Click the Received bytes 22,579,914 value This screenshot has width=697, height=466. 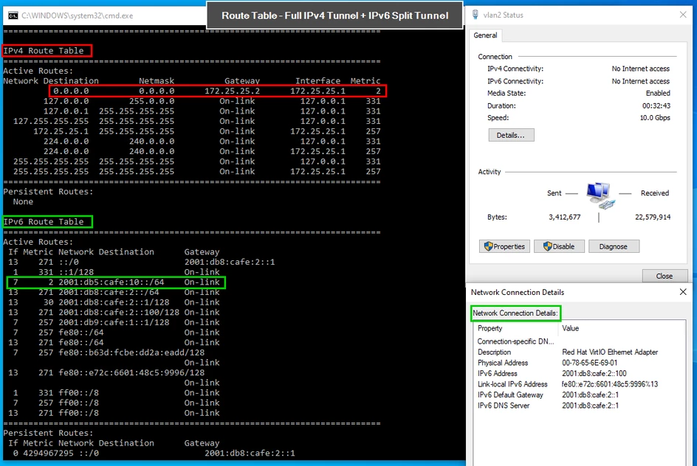(x=653, y=217)
